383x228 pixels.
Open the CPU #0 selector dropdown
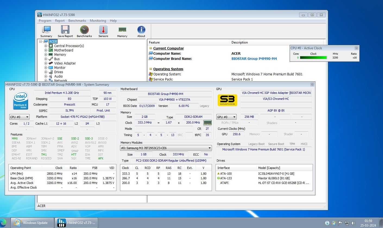19,117
